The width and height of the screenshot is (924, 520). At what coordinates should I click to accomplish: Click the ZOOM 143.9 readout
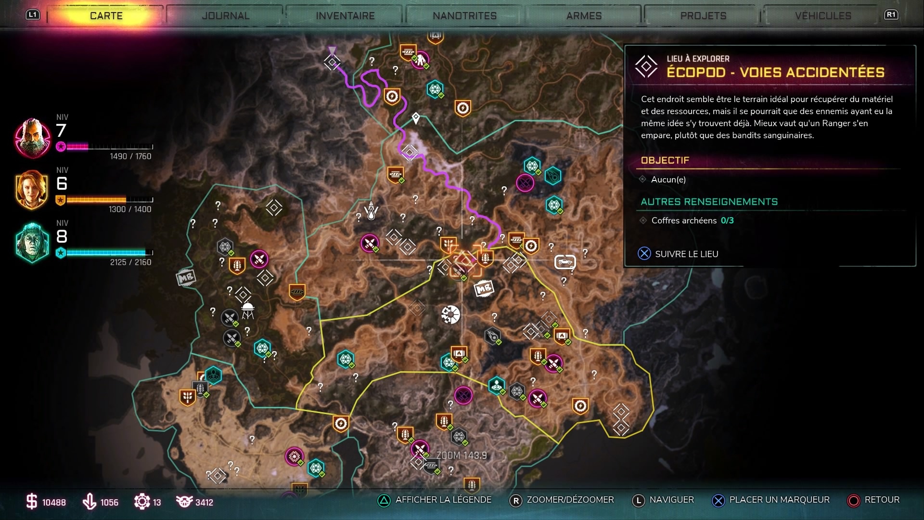[x=462, y=455]
